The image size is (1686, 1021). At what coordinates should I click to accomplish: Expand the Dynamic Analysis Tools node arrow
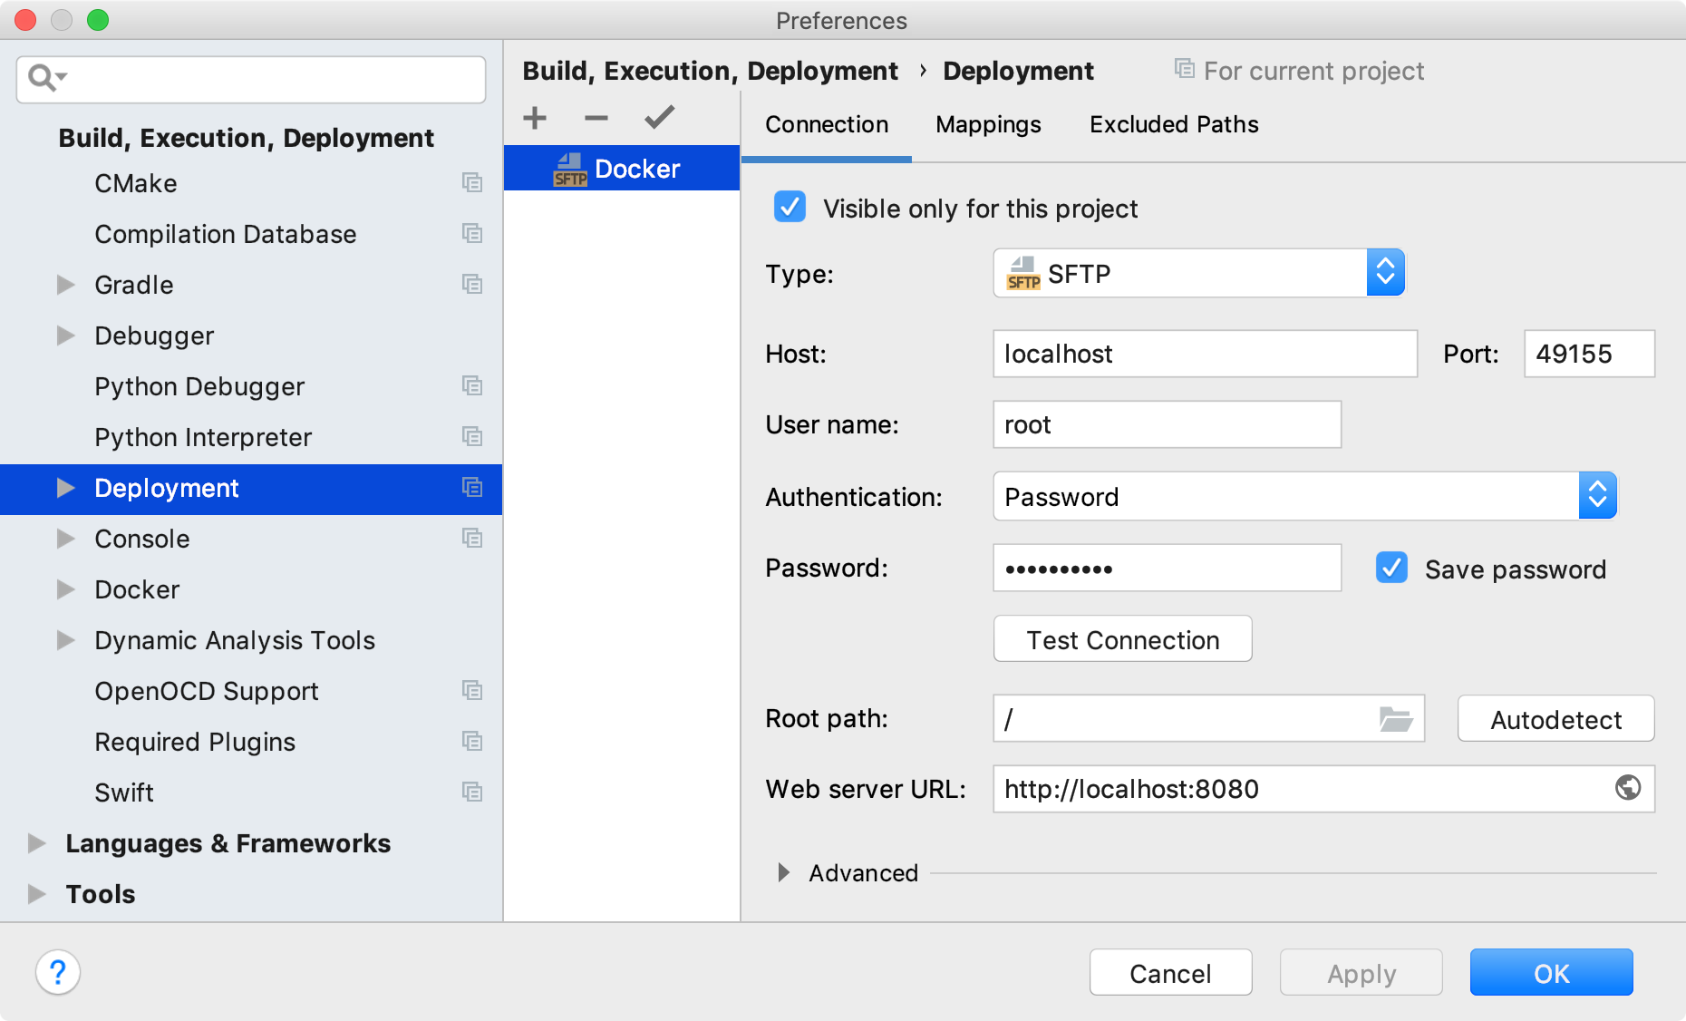pos(65,640)
